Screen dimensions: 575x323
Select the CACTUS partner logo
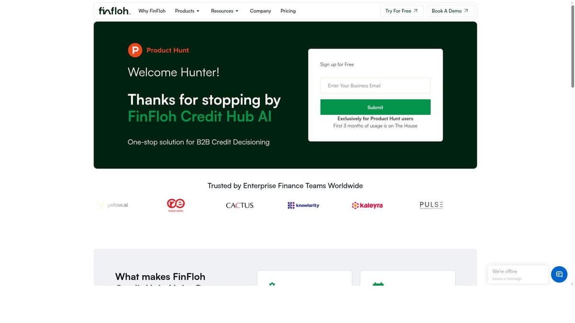tap(240, 205)
